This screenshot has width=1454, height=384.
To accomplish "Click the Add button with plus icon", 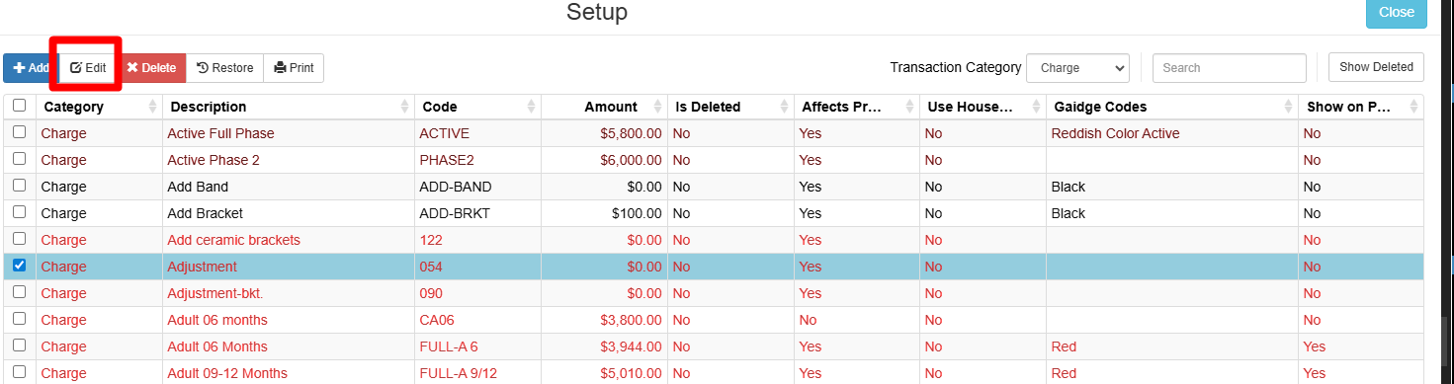I will pyautogui.click(x=30, y=68).
